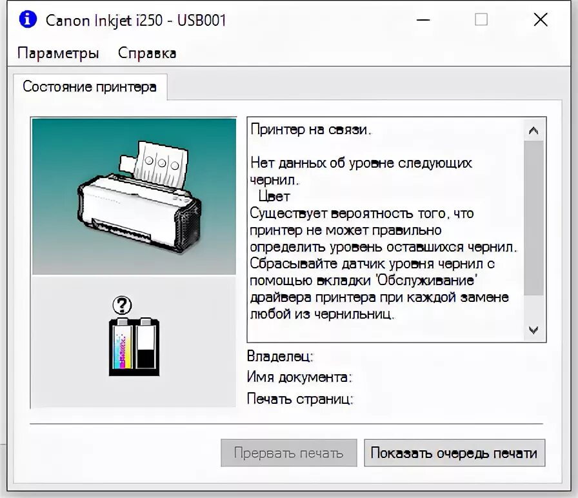Open the Справка menu

click(x=147, y=53)
